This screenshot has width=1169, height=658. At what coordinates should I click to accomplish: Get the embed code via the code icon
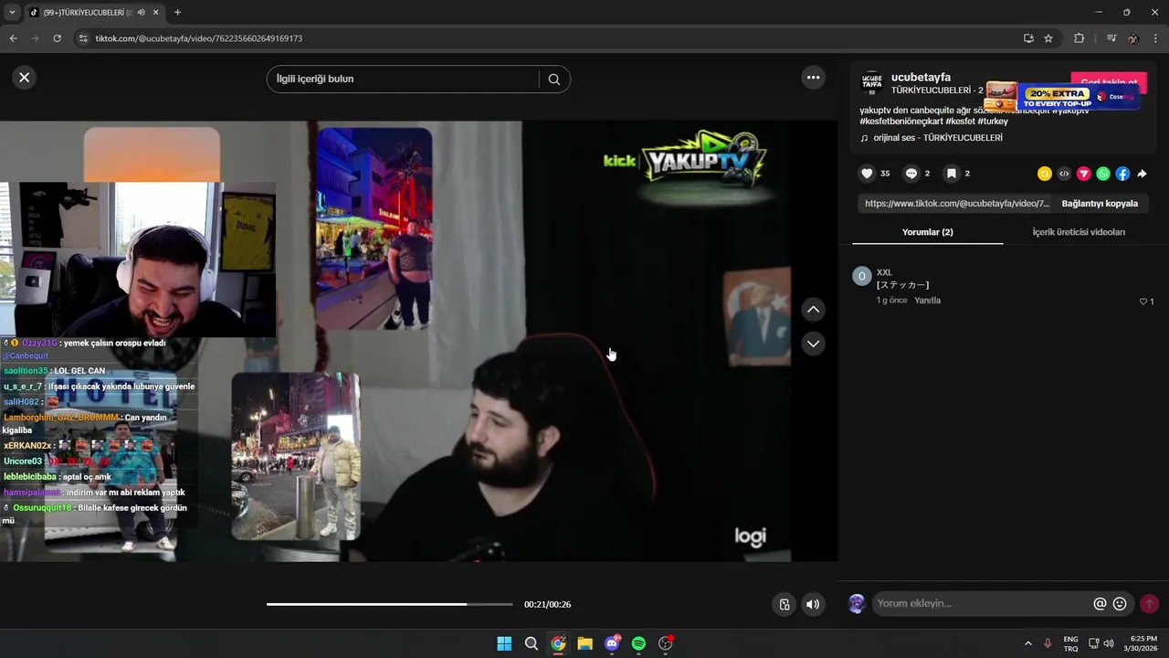[1064, 174]
